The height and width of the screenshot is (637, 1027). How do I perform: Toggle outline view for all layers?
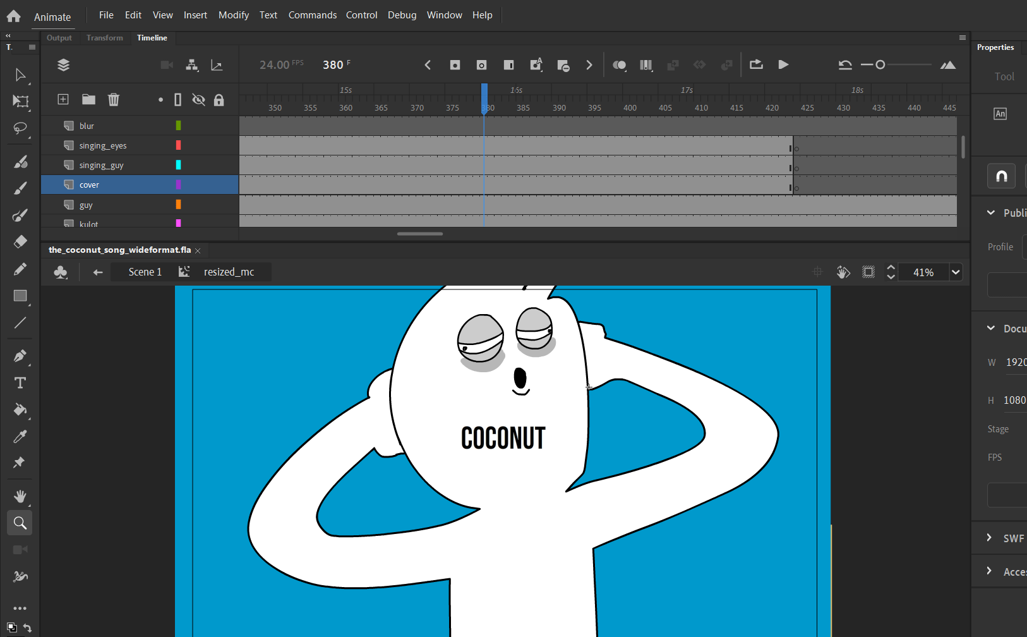tap(178, 100)
